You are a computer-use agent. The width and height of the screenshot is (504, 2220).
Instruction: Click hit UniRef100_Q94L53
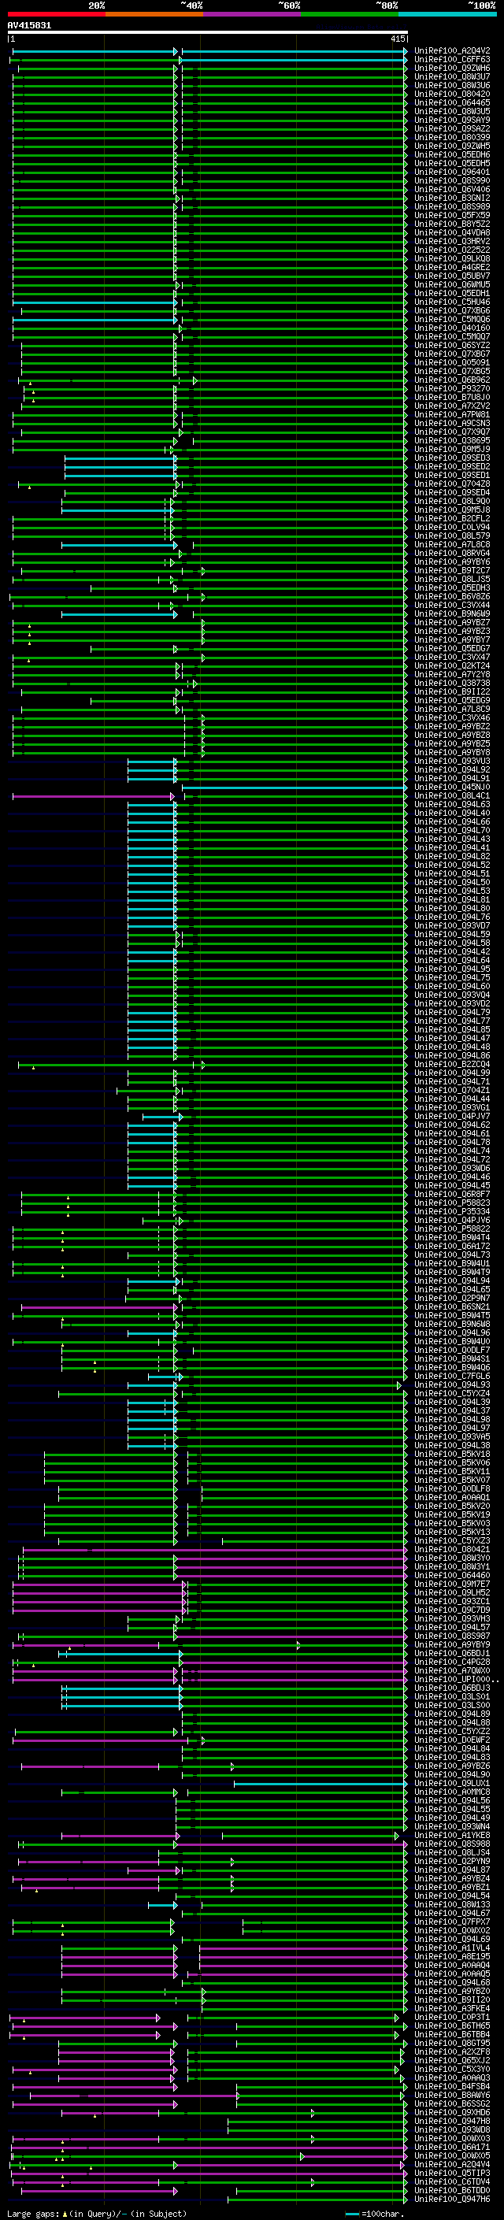[x=452, y=891]
